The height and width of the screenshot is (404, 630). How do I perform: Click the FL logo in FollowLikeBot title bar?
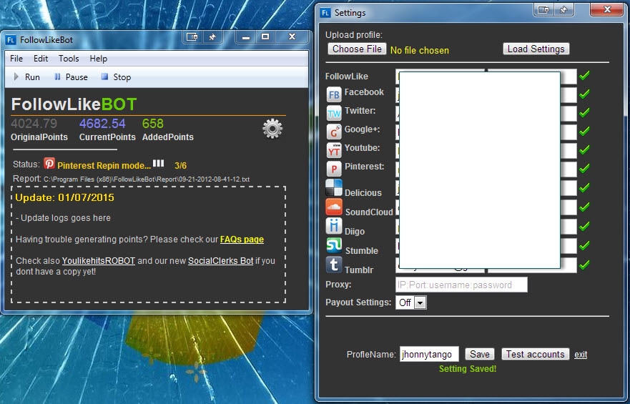(x=11, y=40)
